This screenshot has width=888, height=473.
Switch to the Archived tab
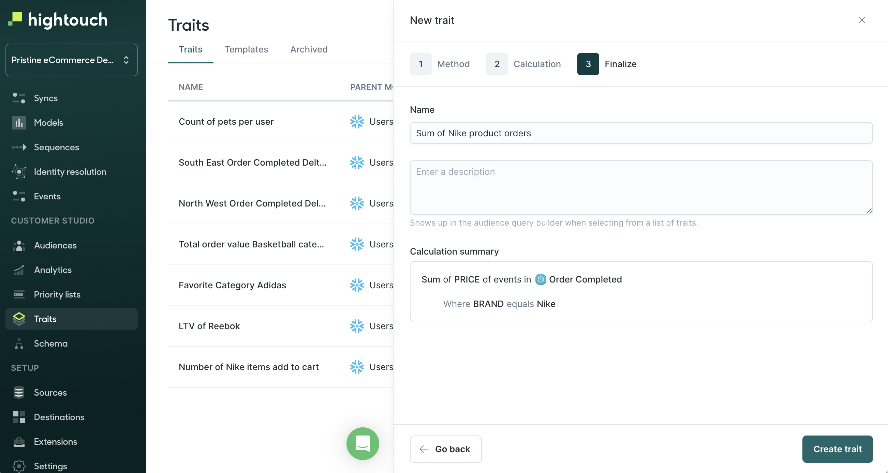point(309,49)
